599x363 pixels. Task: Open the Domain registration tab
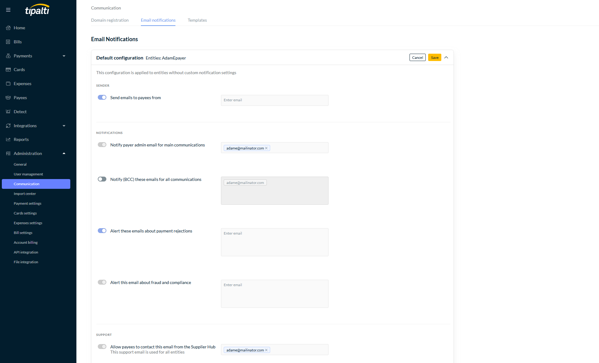[x=110, y=20]
